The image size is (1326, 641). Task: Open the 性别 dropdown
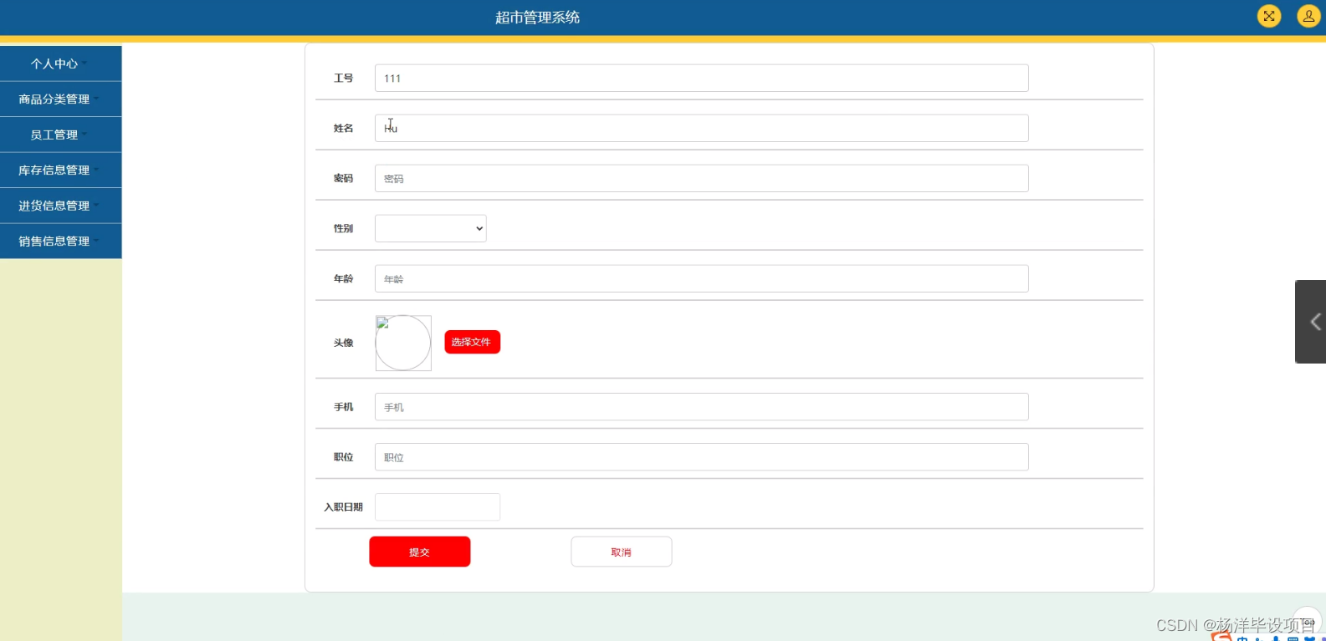click(430, 228)
